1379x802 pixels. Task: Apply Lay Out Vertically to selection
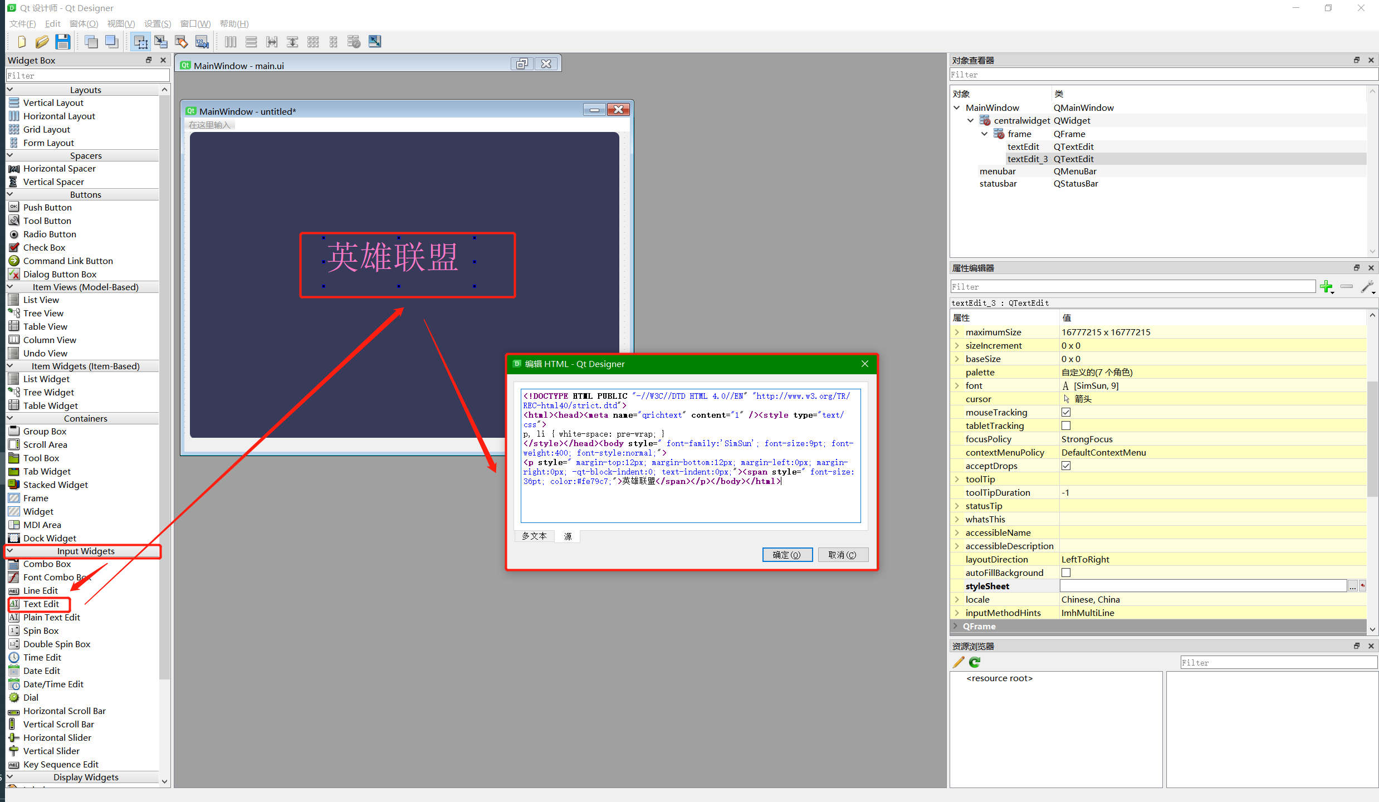[251, 41]
